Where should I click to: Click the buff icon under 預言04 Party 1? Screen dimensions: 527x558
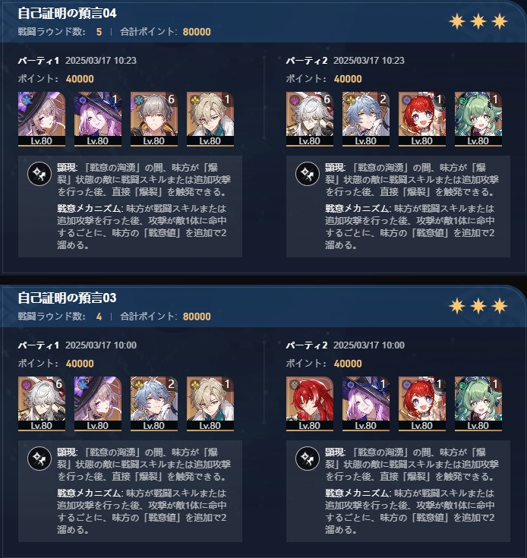pos(39,174)
